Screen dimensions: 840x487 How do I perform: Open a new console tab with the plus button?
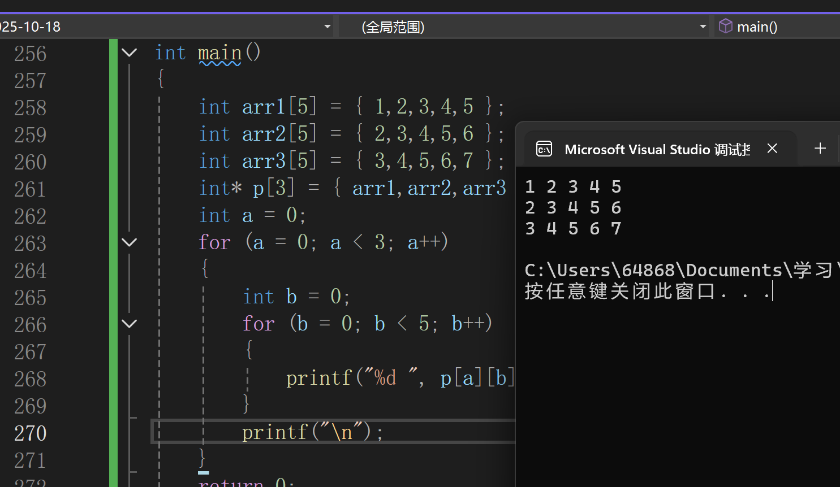tap(820, 148)
